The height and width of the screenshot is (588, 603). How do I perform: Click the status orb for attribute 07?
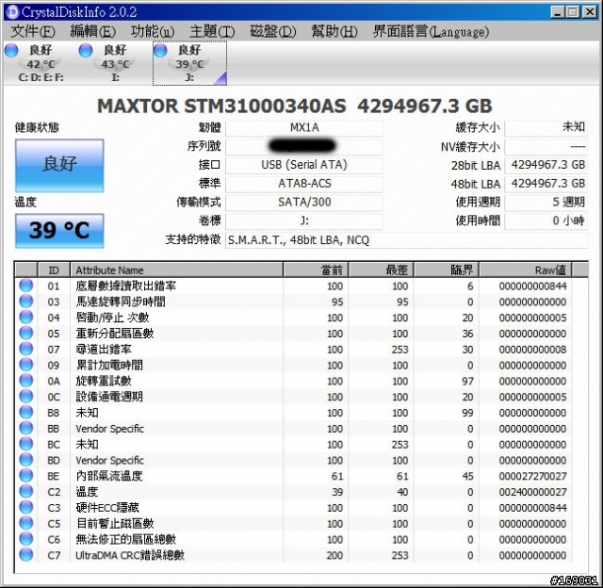26,349
